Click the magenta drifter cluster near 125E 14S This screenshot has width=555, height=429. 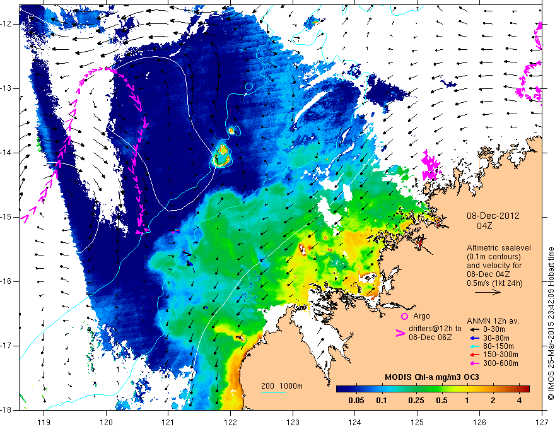(x=430, y=165)
